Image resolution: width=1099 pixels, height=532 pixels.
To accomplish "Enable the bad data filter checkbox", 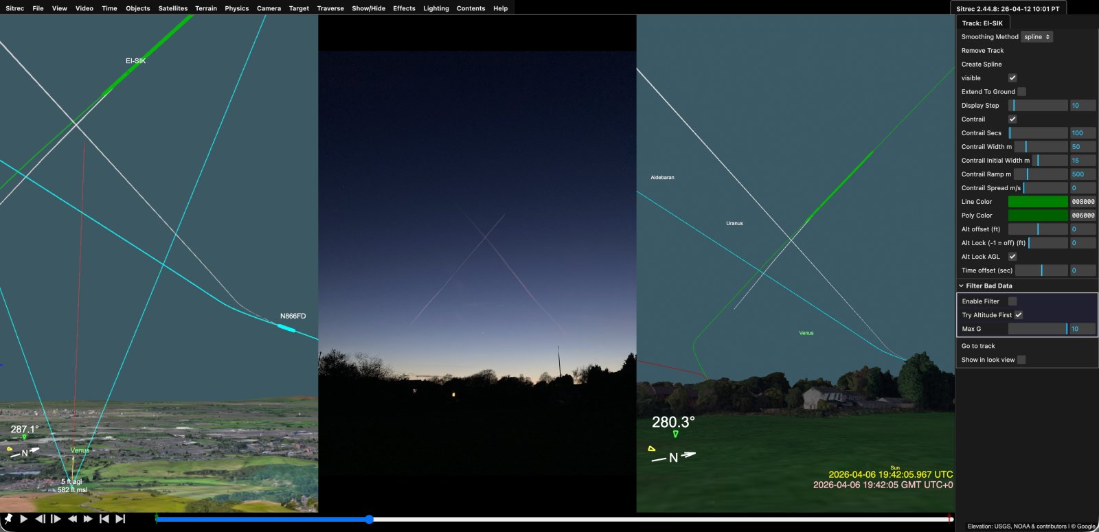I will (1012, 301).
